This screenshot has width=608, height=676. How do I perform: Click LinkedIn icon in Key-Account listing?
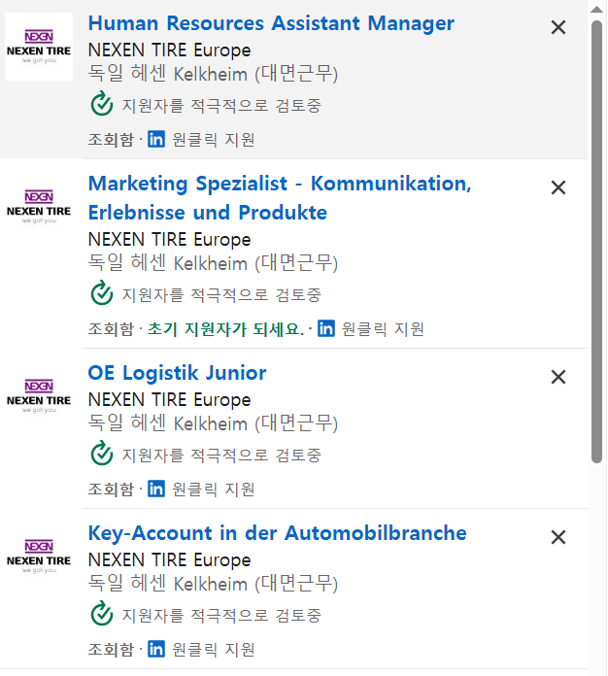[x=156, y=649]
